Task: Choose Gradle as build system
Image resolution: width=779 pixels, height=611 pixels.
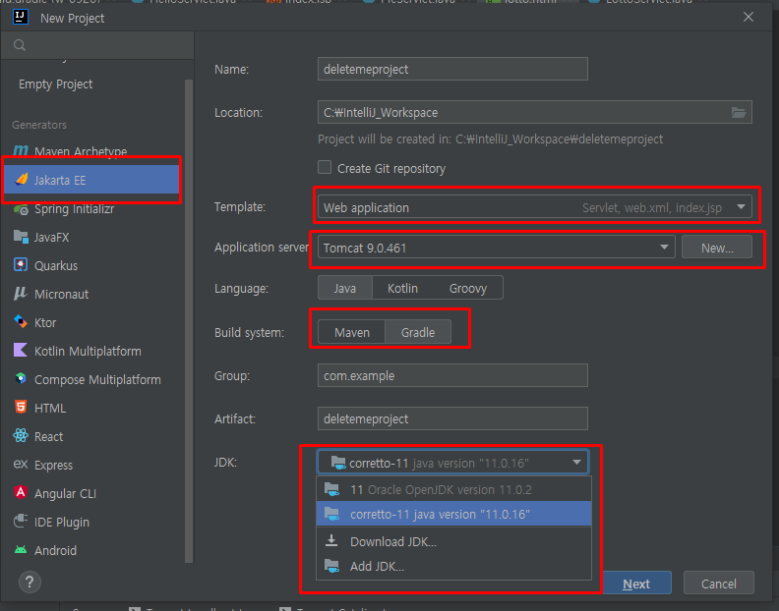Action: point(418,333)
